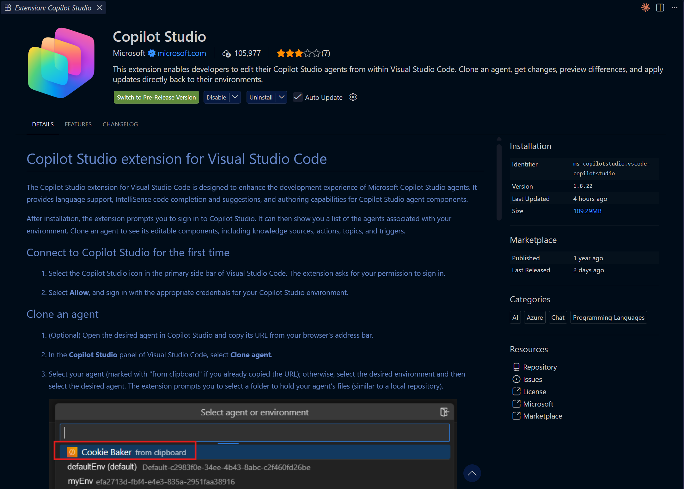The height and width of the screenshot is (489, 684).
Task: Click the Uninstall button
Action: coord(261,97)
